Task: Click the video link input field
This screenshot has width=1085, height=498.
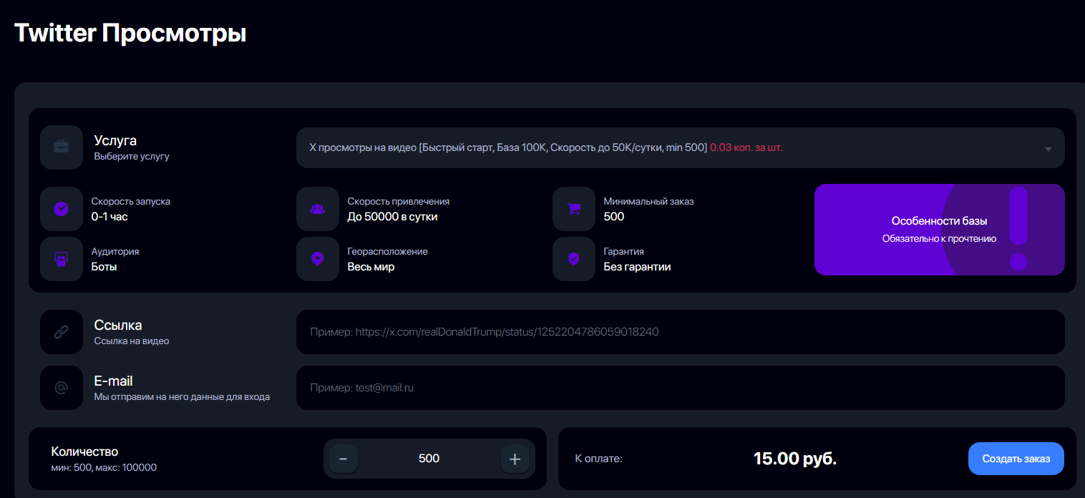Action: click(681, 332)
